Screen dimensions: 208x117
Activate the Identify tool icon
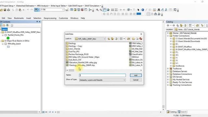(143, 10)
